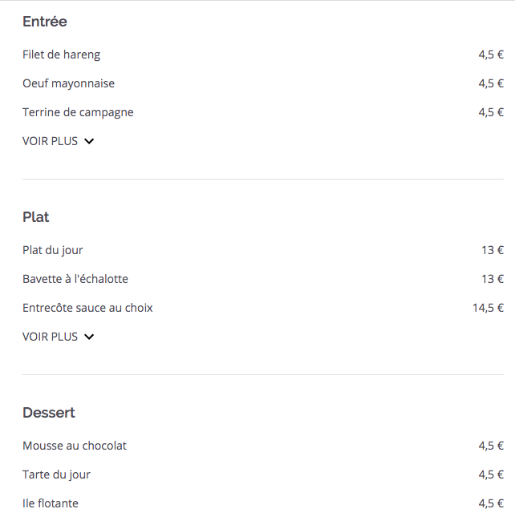Click the 4,5 € price of Filet de hareng
Screen dimensions: 515x521
coord(491,55)
